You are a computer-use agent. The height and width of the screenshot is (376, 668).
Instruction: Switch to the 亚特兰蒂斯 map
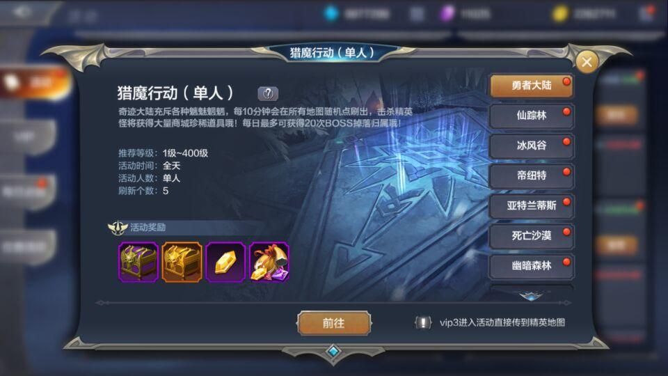[x=531, y=206]
